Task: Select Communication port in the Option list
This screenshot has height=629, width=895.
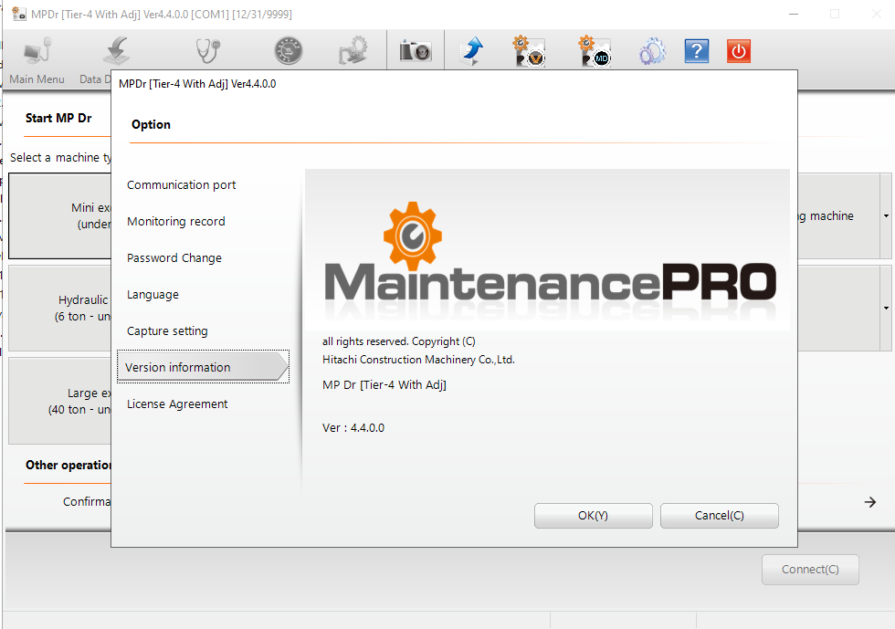Action: click(x=180, y=184)
